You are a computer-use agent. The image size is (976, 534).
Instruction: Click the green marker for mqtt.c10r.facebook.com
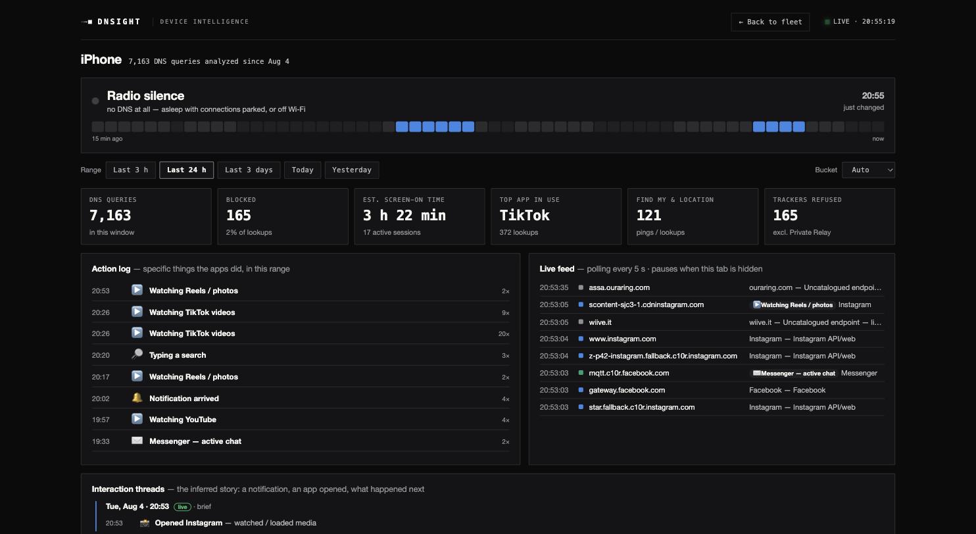pyautogui.click(x=581, y=373)
